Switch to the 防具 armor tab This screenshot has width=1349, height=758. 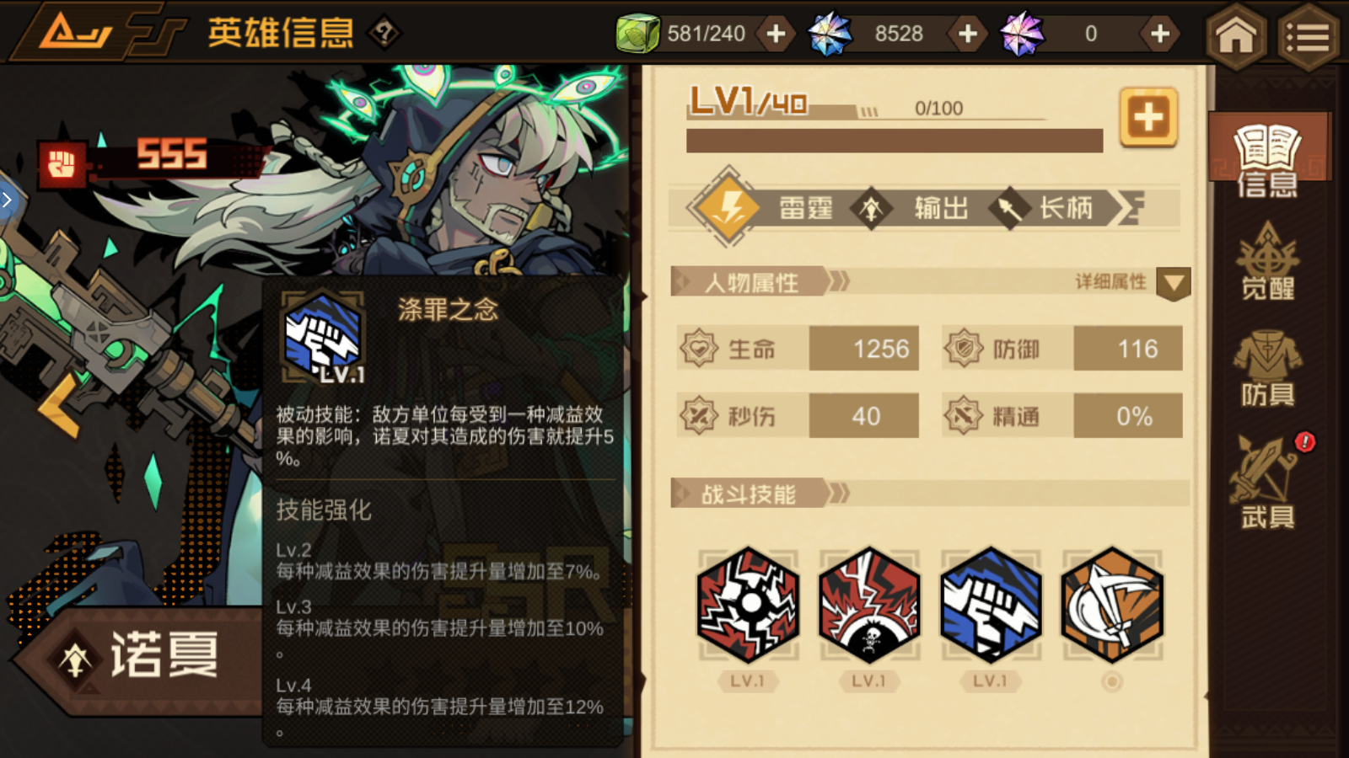point(1267,368)
